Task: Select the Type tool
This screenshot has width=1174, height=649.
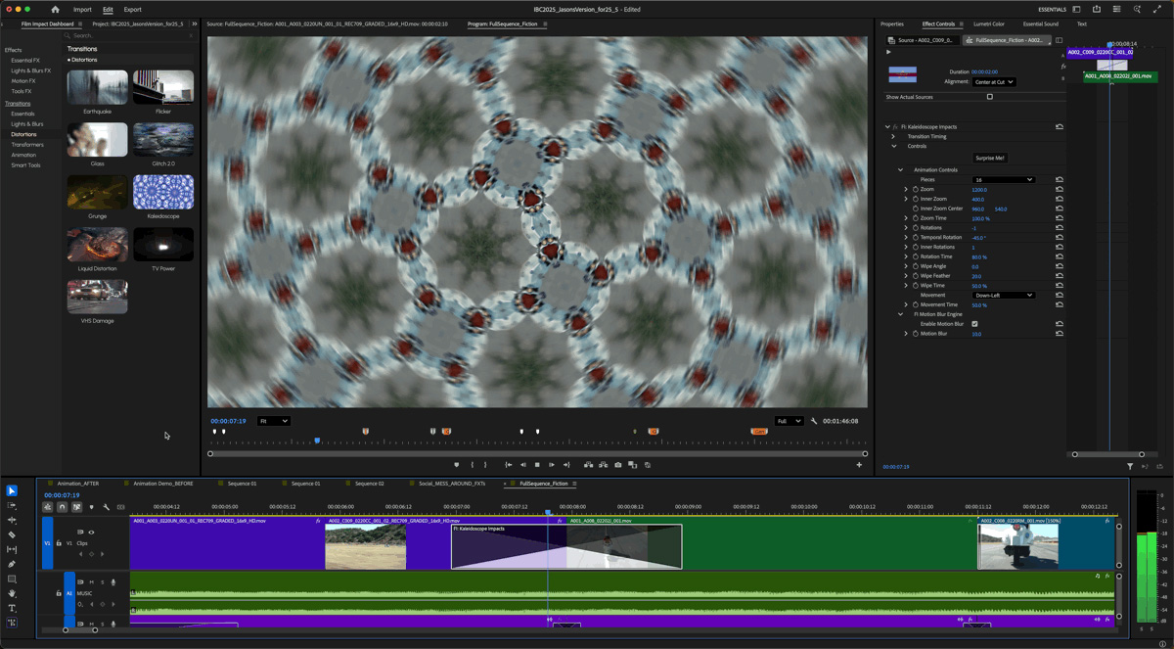Action: click(x=12, y=608)
